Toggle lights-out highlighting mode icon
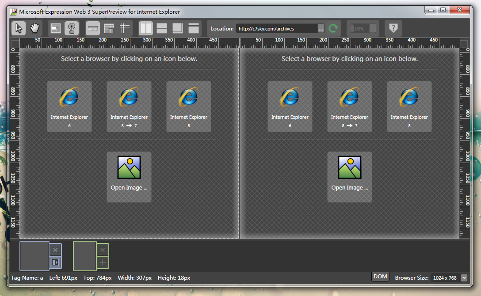Viewport: 481px width, 296px height. point(72,28)
